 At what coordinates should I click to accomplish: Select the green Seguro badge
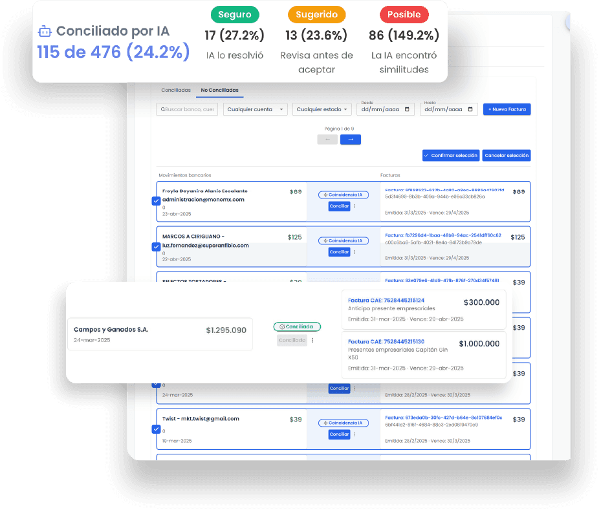coord(235,15)
